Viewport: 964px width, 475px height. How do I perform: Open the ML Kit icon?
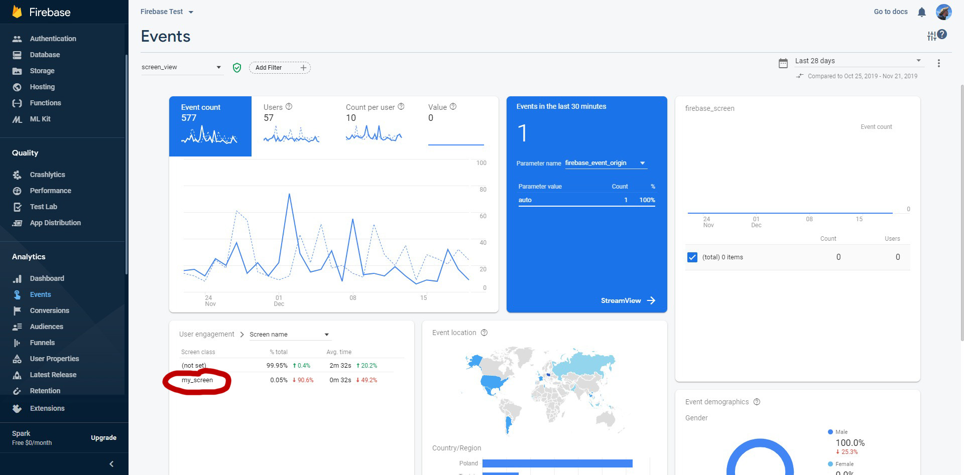pos(17,119)
